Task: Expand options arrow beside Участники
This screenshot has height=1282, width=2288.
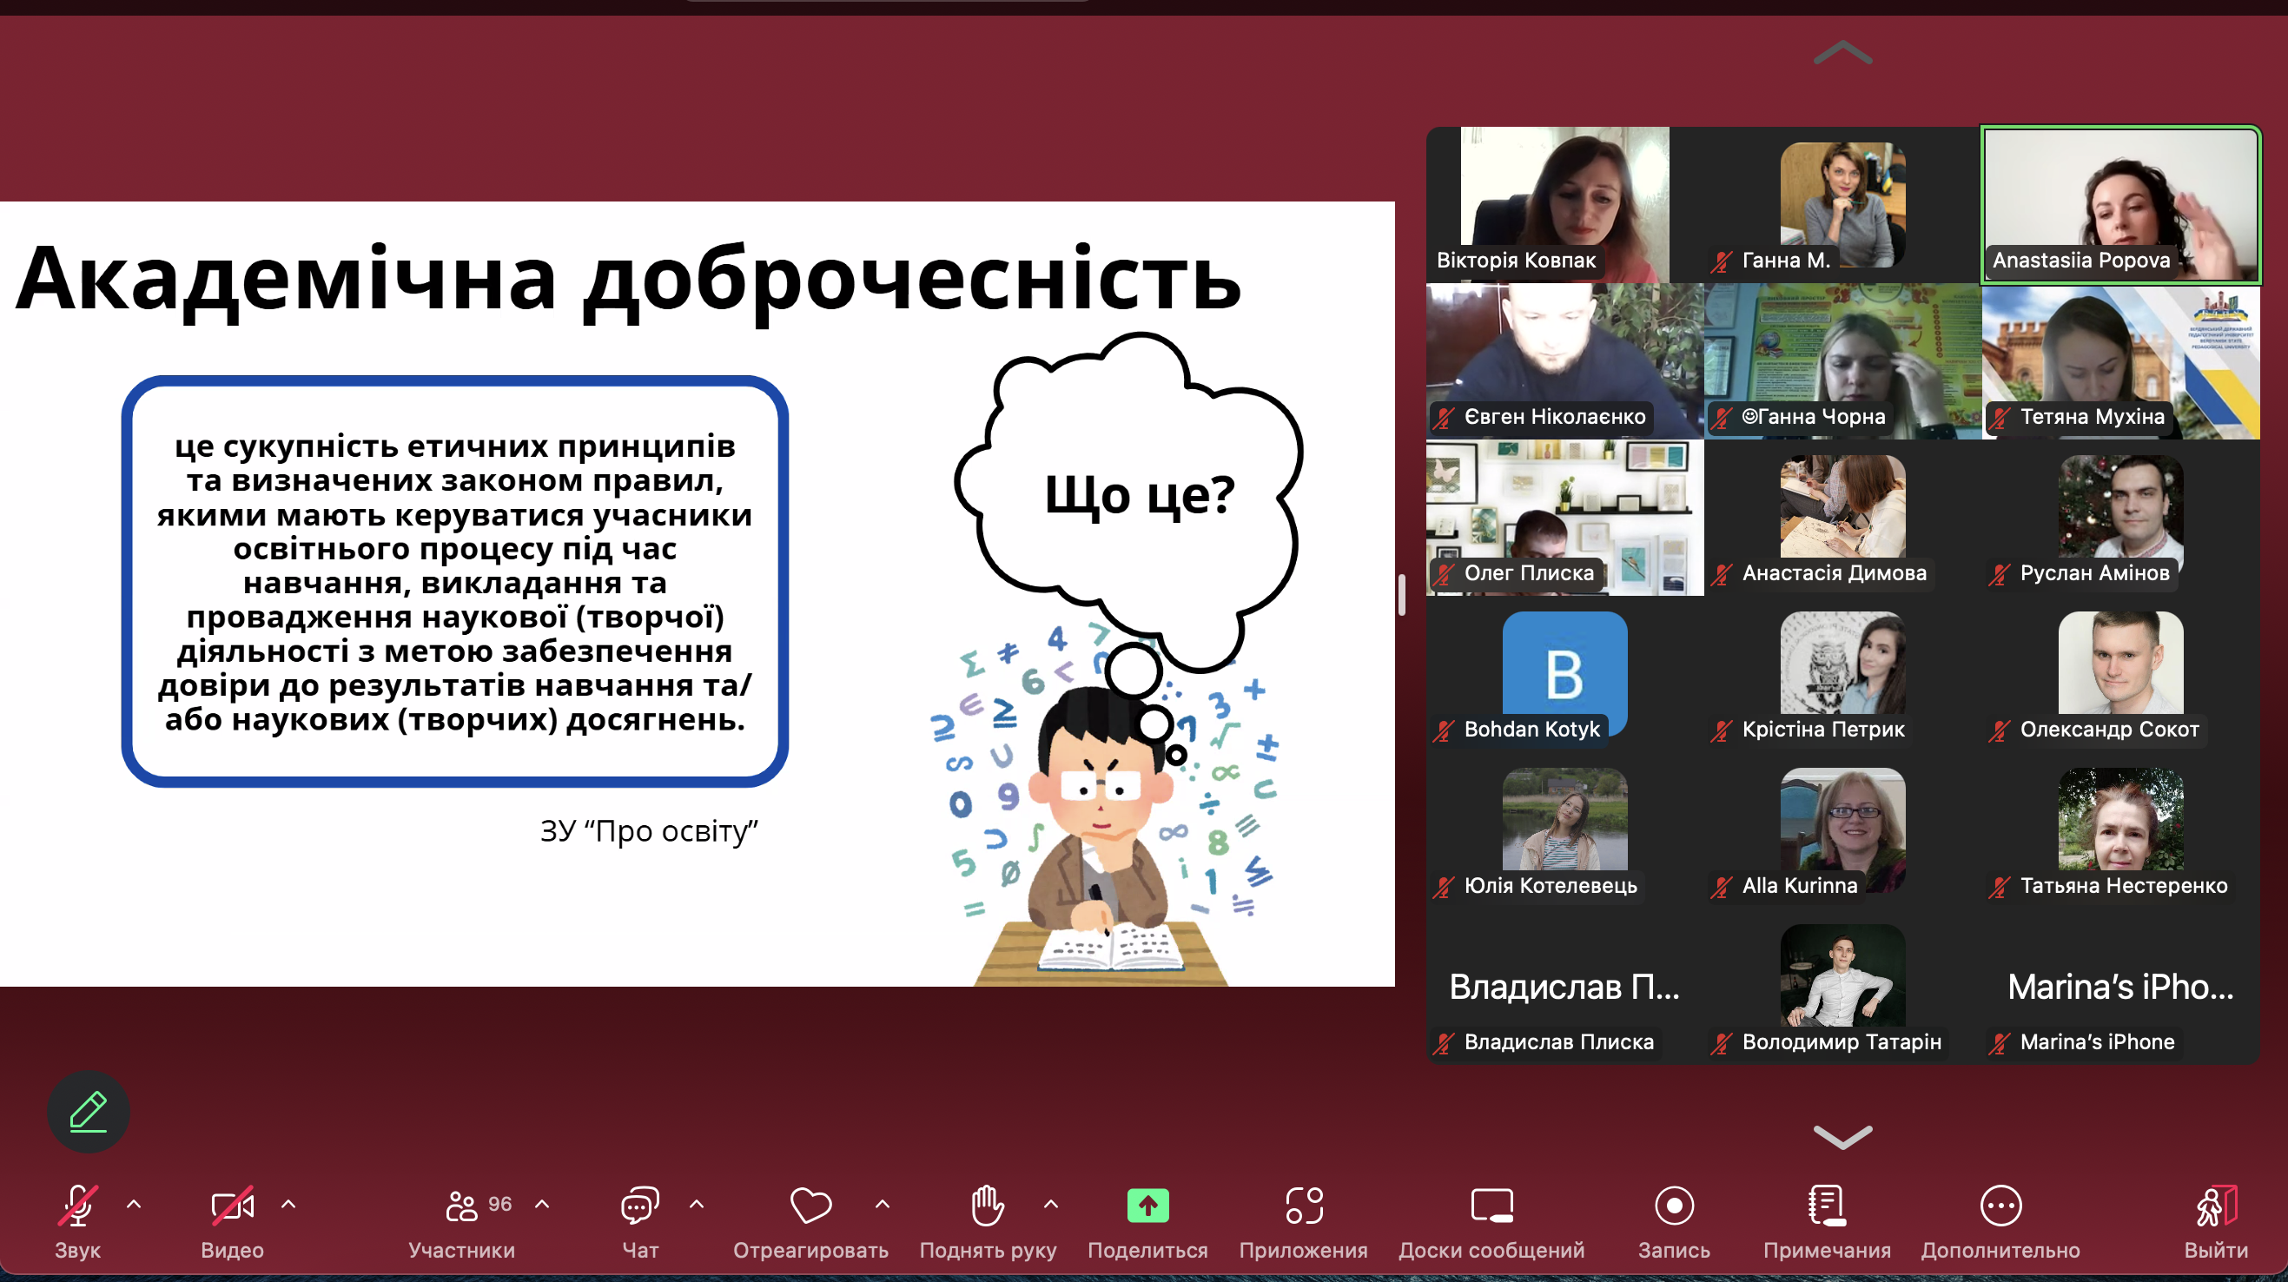Action: [543, 1205]
